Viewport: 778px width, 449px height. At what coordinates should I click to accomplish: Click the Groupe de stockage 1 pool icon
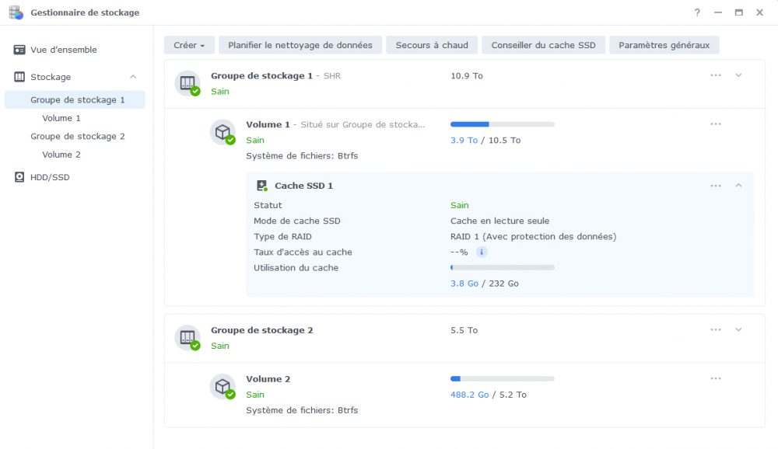[187, 83]
